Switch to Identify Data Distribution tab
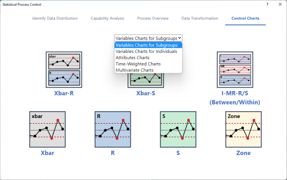Viewport: 287px width, 180px height. tap(55, 18)
